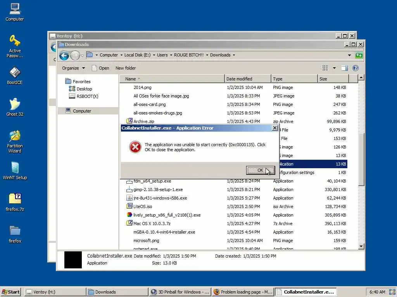Launch WinNT Setup desktop icon
Viewport: 397px width, 297px height.
pos(15,171)
